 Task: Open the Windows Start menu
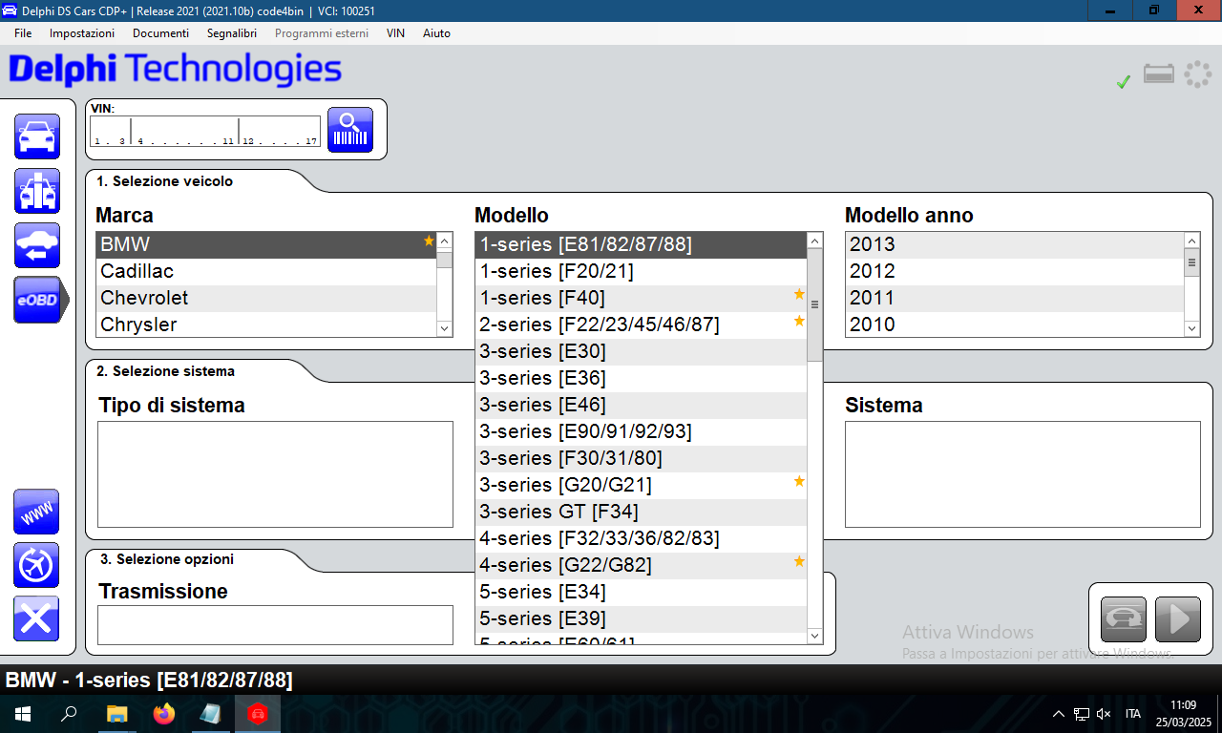tap(23, 713)
